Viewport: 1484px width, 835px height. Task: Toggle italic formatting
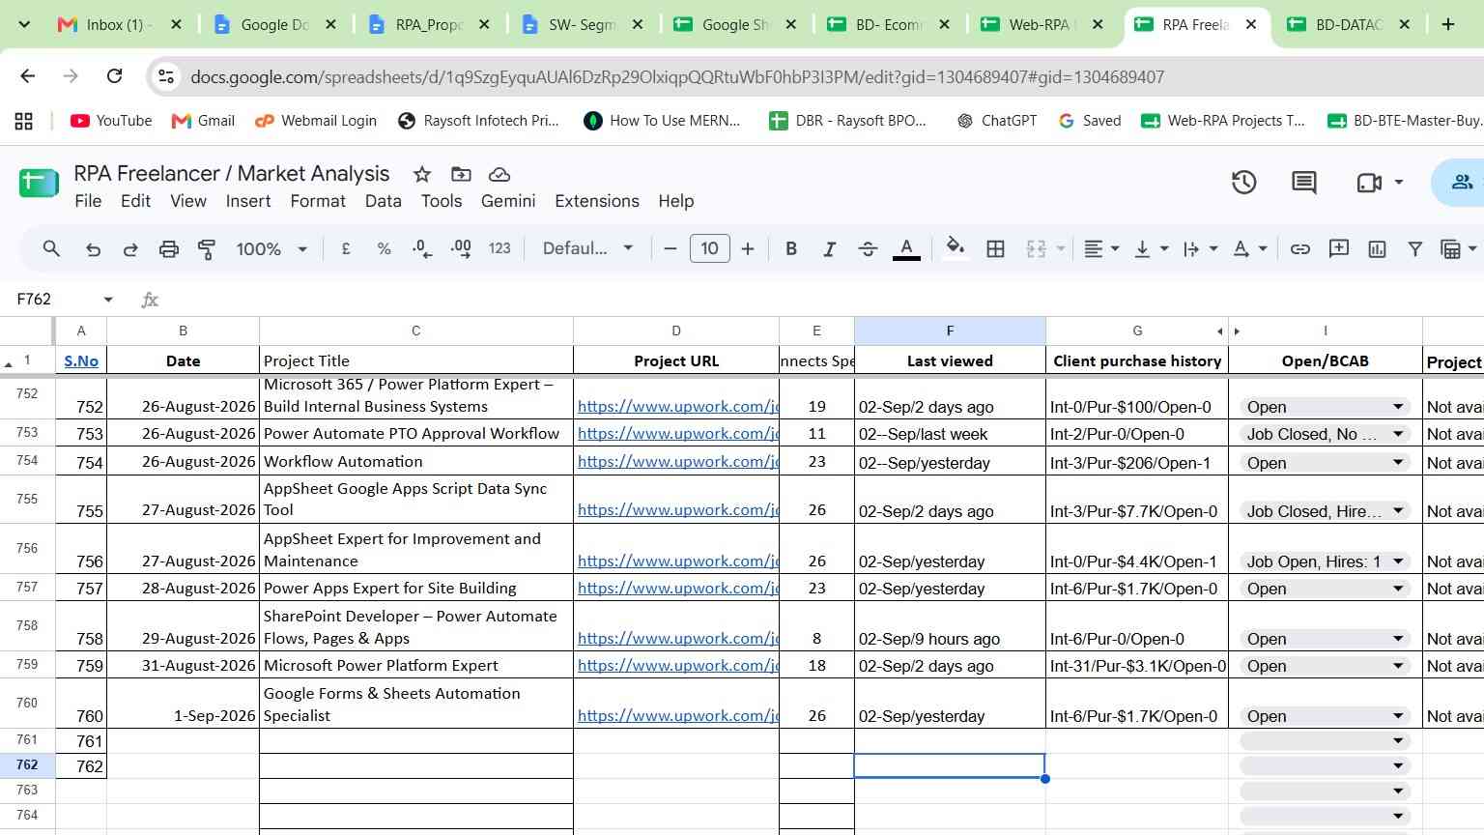[x=829, y=249]
